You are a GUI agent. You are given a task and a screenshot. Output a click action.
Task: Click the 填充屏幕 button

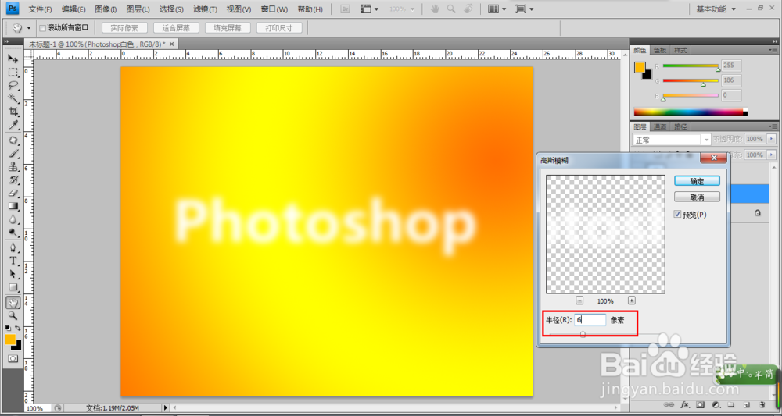tap(228, 28)
